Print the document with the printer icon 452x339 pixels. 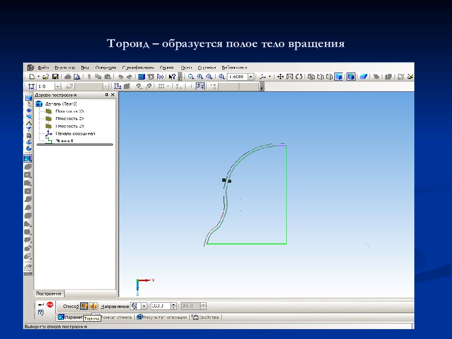(x=68, y=77)
